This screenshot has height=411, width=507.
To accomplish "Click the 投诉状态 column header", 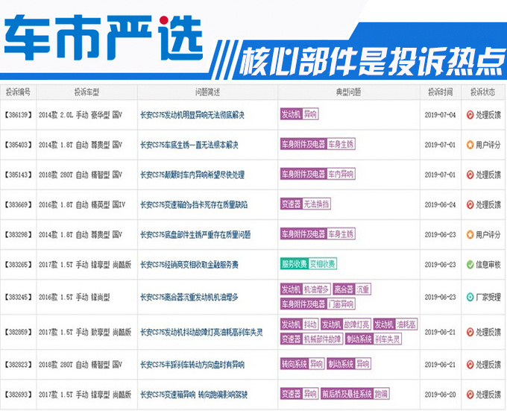I will coord(482,92).
